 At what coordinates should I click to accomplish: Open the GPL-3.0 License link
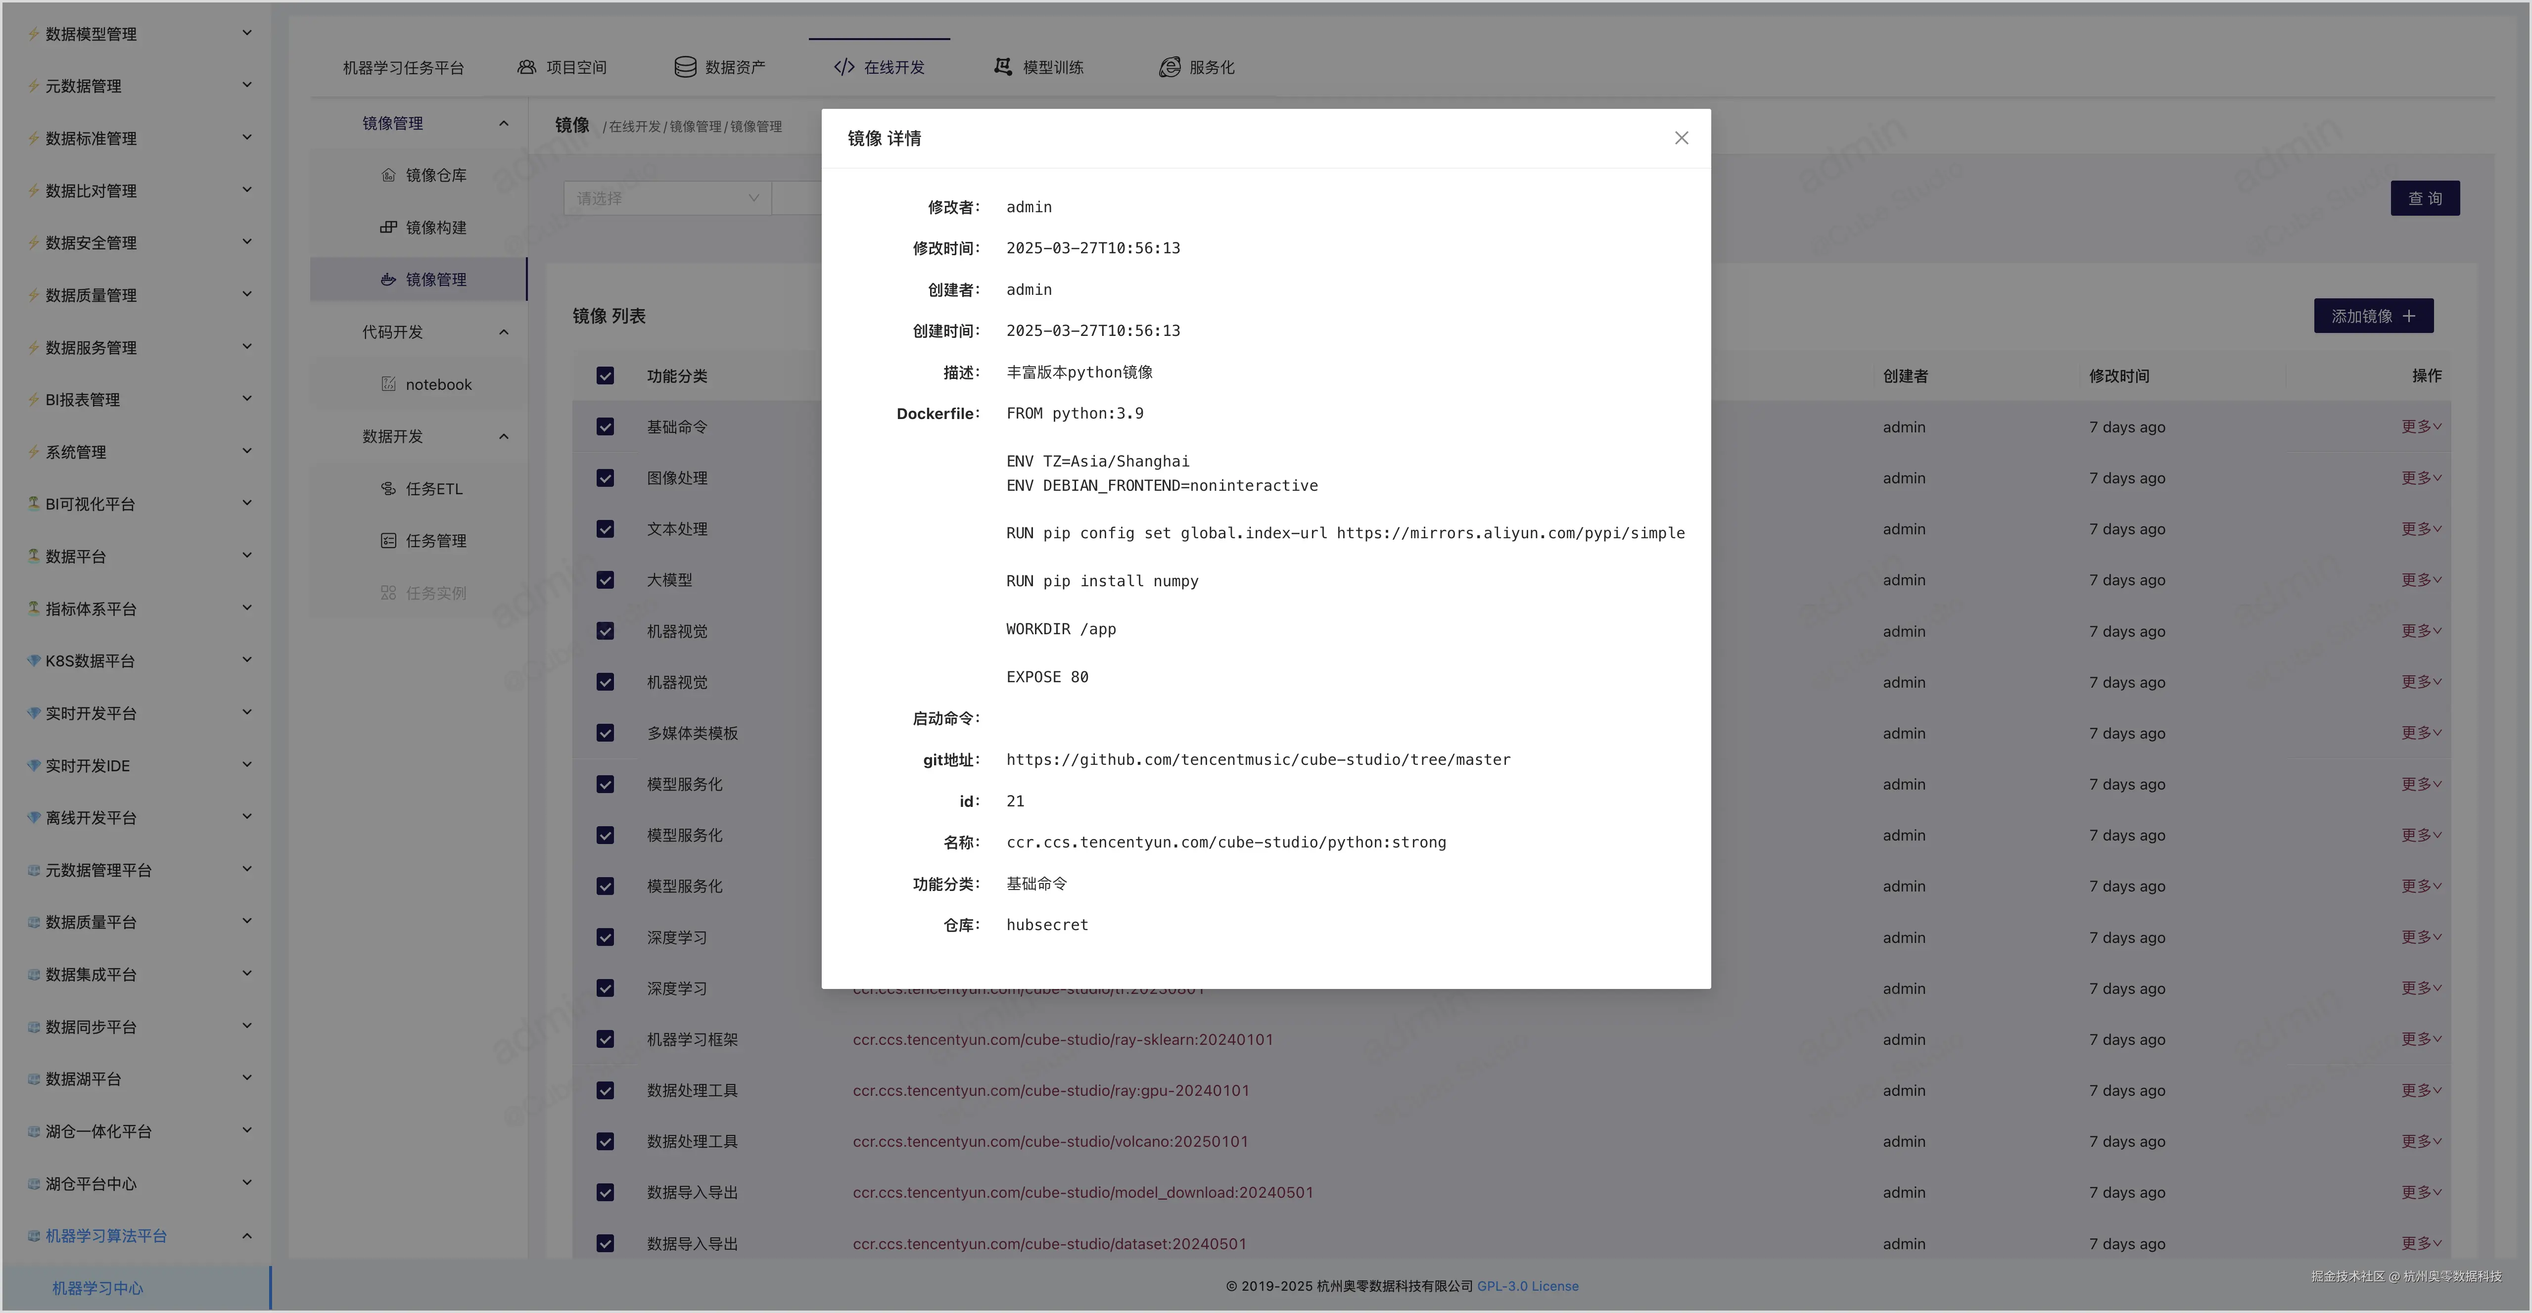tap(1527, 1286)
